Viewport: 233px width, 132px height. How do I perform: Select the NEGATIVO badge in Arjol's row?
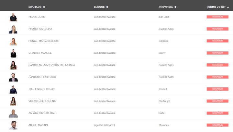pos(217,125)
